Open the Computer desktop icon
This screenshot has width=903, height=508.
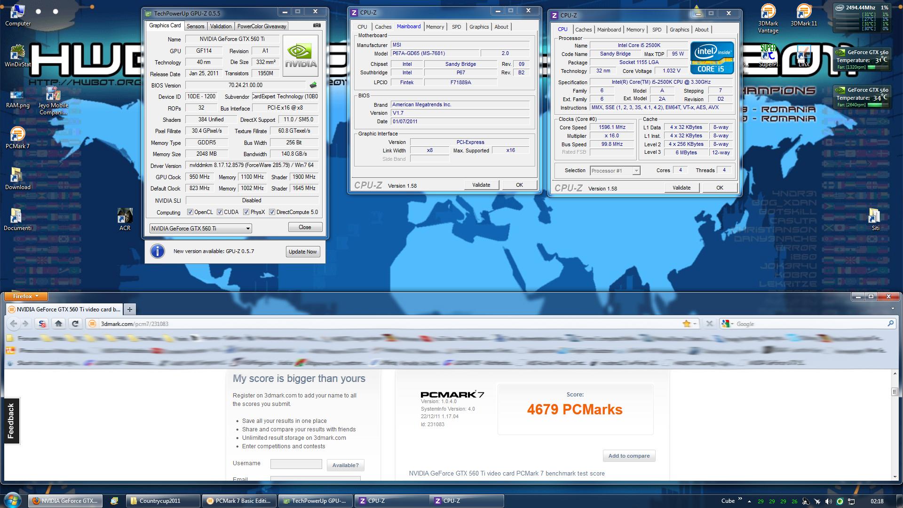(x=17, y=16)
